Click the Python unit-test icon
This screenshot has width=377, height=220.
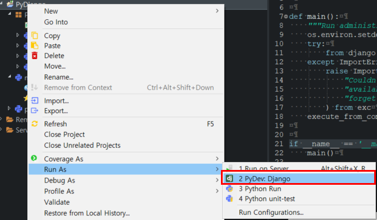pos(230,198)
